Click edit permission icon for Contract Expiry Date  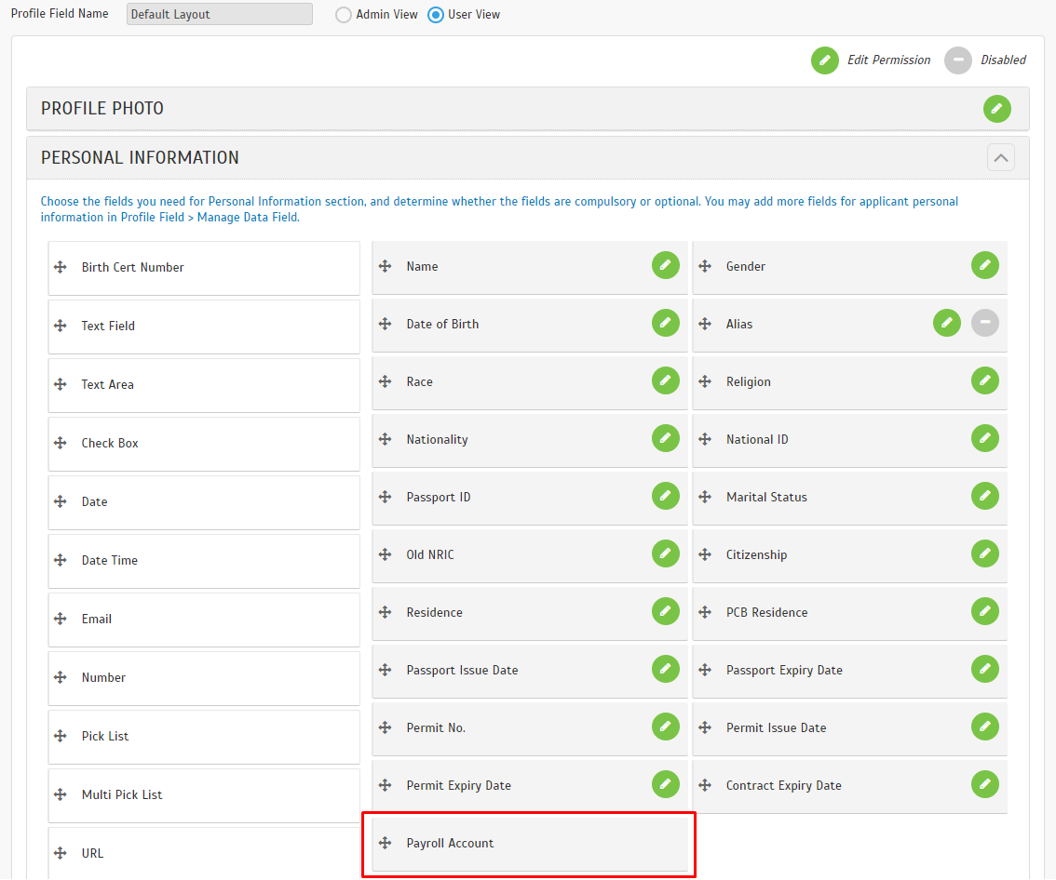click(984, 784)
